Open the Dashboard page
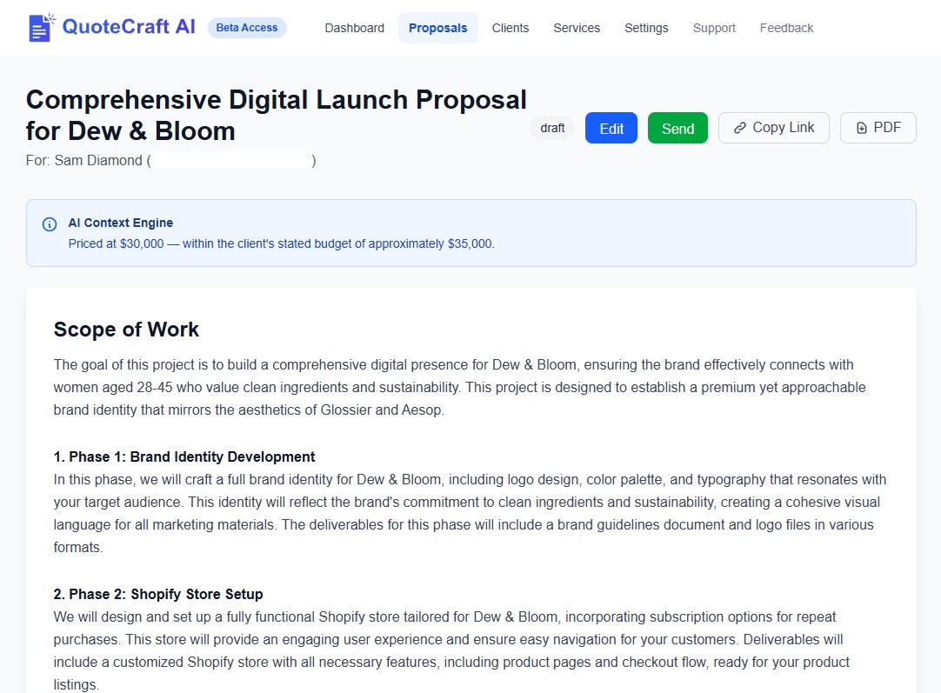Screen dimensions: 941x693 tap(354, 28)
